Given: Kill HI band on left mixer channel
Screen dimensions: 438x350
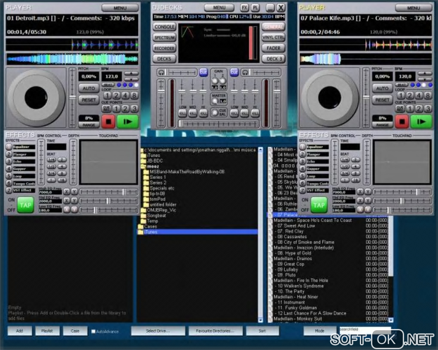Looking at the screenshot, I should click(x=204, y=113).
